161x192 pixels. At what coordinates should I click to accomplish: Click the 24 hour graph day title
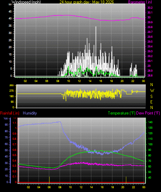tap(87, 2)
